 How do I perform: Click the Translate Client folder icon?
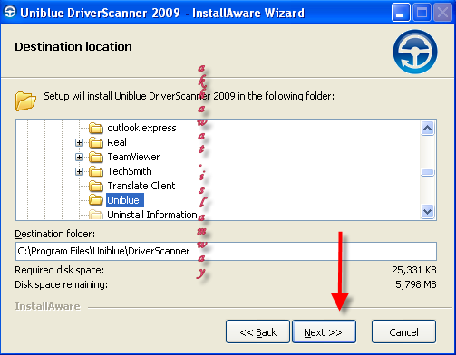[x=96, y=186]
